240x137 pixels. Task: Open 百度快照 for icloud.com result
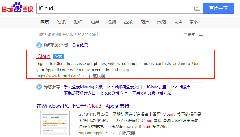click(x=97, y=76)
